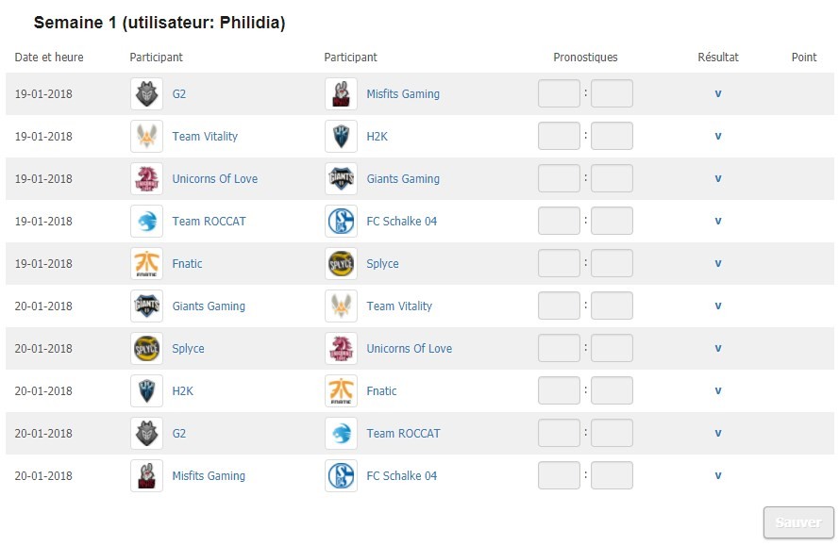The image size is (839, 546).
Task: Click Splyce logo in the Fnatic match row
Action: coord(341,264)
